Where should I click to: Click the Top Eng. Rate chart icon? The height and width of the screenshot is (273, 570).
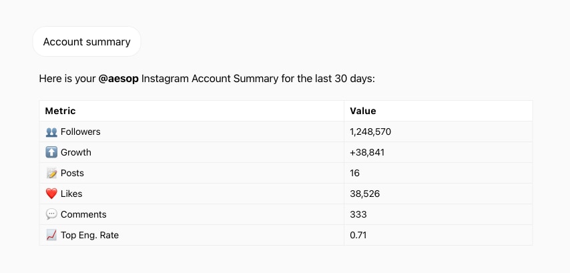pyautogui.click(x=51, y=236)
